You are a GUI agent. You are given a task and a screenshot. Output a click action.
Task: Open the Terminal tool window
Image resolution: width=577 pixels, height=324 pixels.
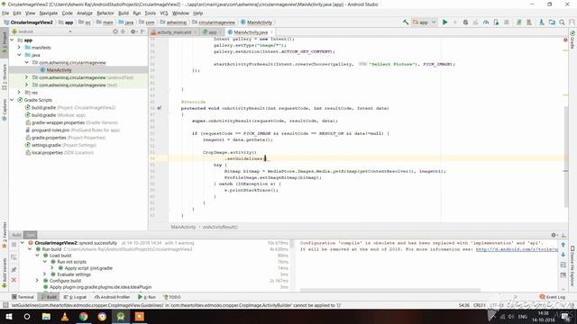[x=23, y=297]
